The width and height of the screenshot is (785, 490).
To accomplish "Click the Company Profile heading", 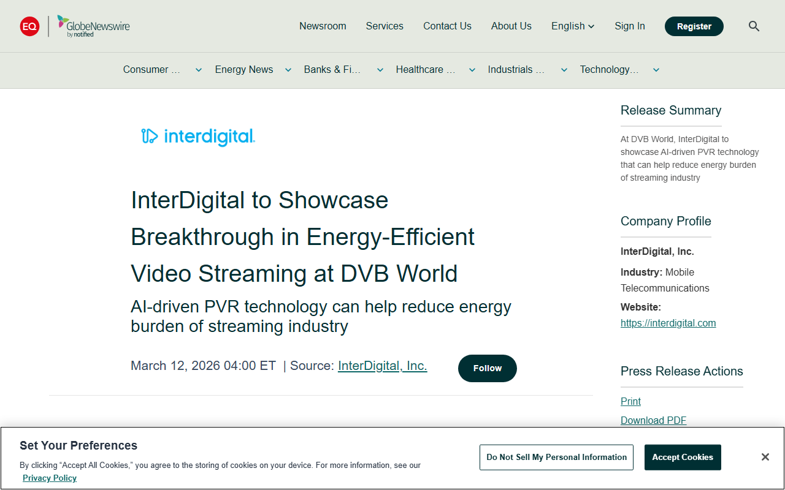I will [666, 221].
